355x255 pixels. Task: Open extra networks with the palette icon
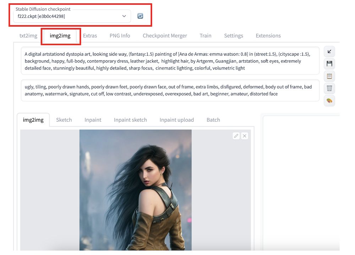coord(329,101)
